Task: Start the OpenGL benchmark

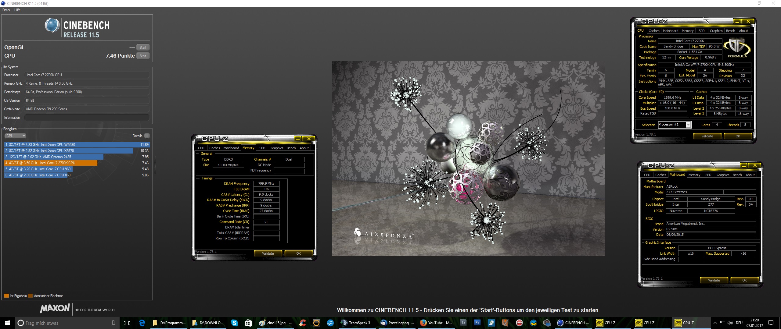Action: coord(143,47)
